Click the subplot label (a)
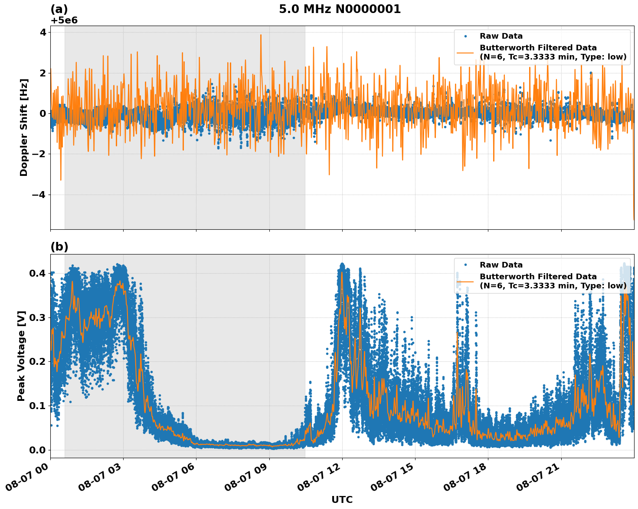638x509 pixels. [x=59, y=8]
